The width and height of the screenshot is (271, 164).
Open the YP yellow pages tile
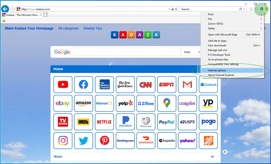(208, 103)
